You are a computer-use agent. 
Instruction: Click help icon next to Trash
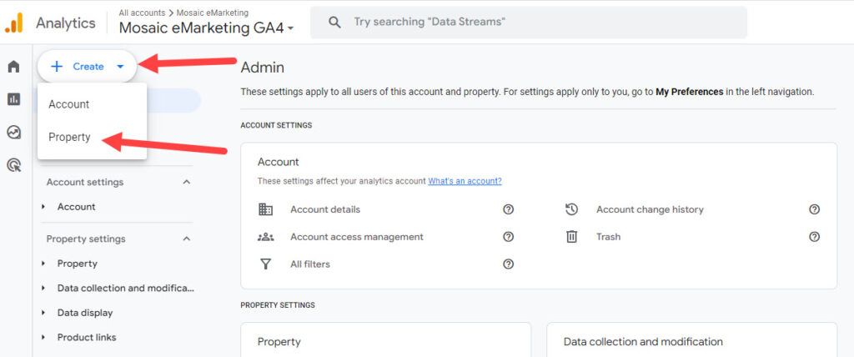point(815,237)
